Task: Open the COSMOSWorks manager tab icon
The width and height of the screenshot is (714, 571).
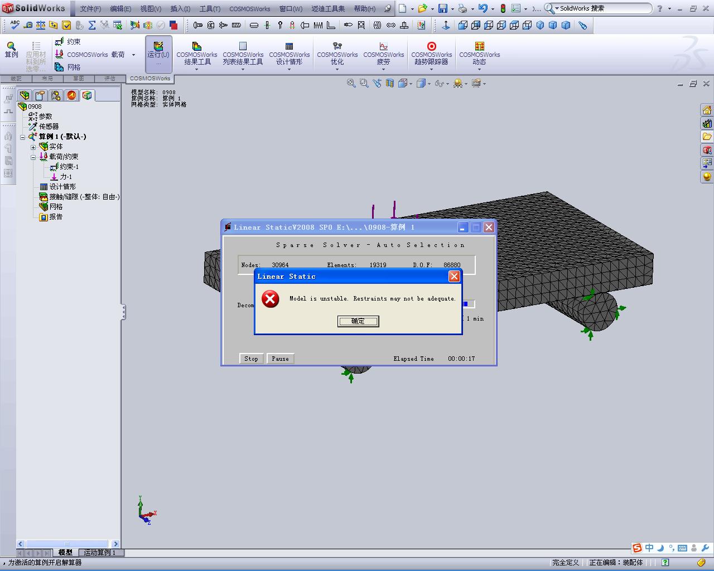Action: click(x=87, y=95)
